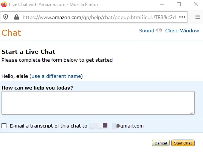Minimize the Firefox chat window

[x=162, y=4]
